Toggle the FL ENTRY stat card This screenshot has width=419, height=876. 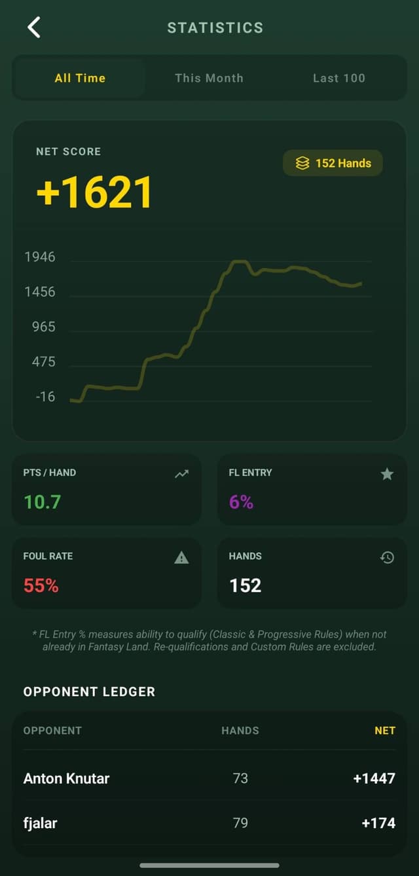pos(312,489)
